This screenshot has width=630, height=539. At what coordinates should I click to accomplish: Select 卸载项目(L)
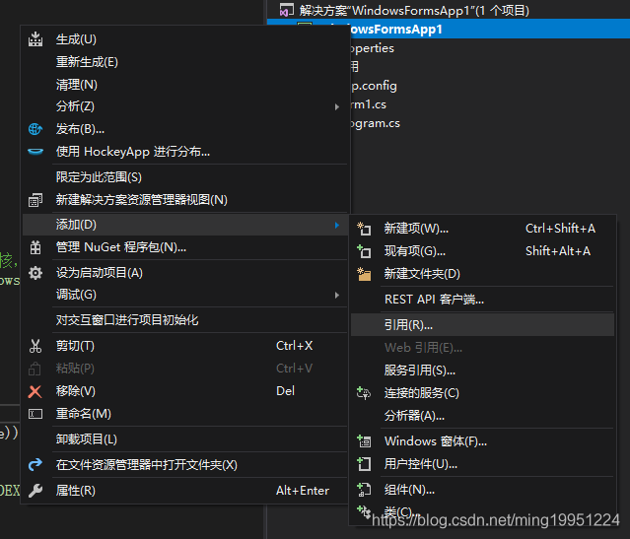tap(184, 439)
